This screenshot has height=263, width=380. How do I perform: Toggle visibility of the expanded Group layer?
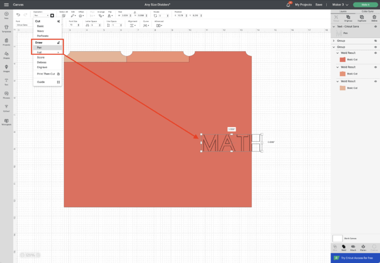(376, 47)
